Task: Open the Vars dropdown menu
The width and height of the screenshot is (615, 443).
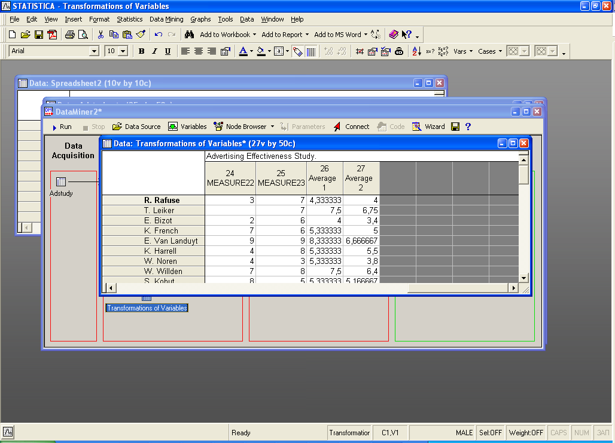Action: (x=462, y=51)
